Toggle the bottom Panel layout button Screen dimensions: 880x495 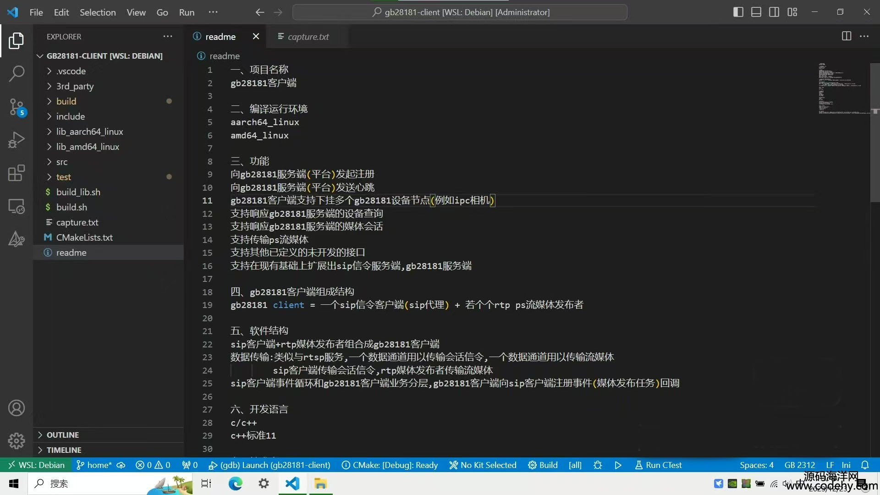pyautogui.click(x=756, y=12)
